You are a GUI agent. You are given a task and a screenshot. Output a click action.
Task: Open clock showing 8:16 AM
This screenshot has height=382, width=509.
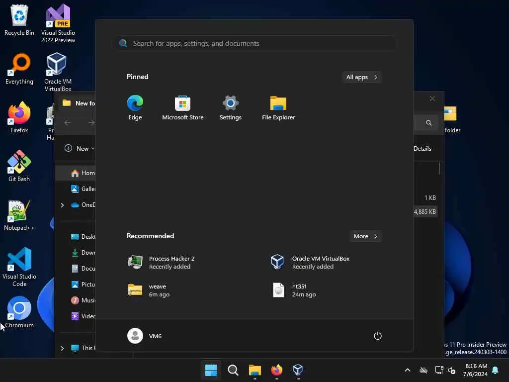point(475,370)
